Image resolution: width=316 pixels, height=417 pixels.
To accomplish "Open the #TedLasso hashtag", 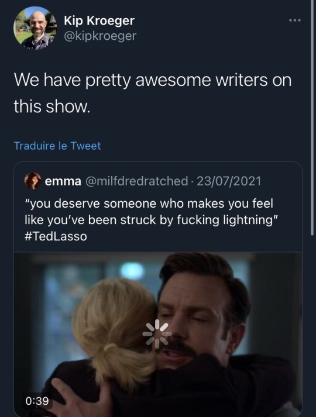I will point(56,236).
